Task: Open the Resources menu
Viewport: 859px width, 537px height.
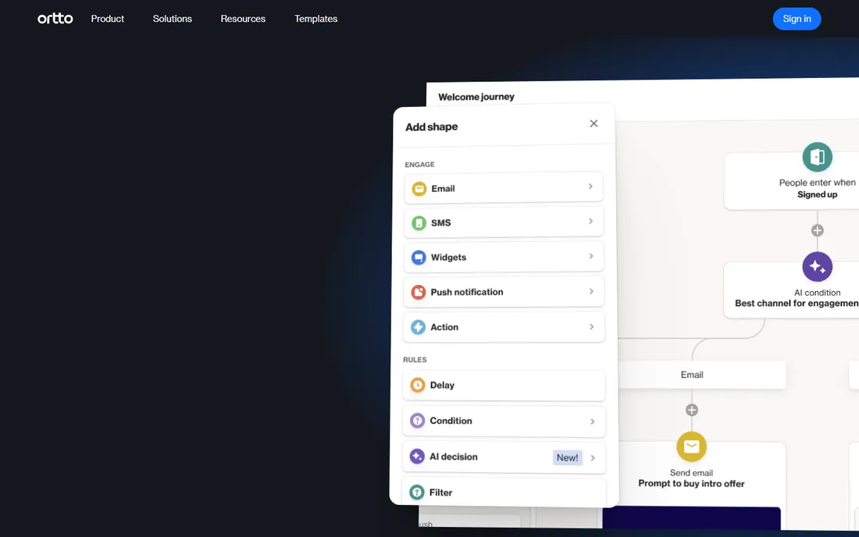Action: pyautogui.click(x=243, y=19)
